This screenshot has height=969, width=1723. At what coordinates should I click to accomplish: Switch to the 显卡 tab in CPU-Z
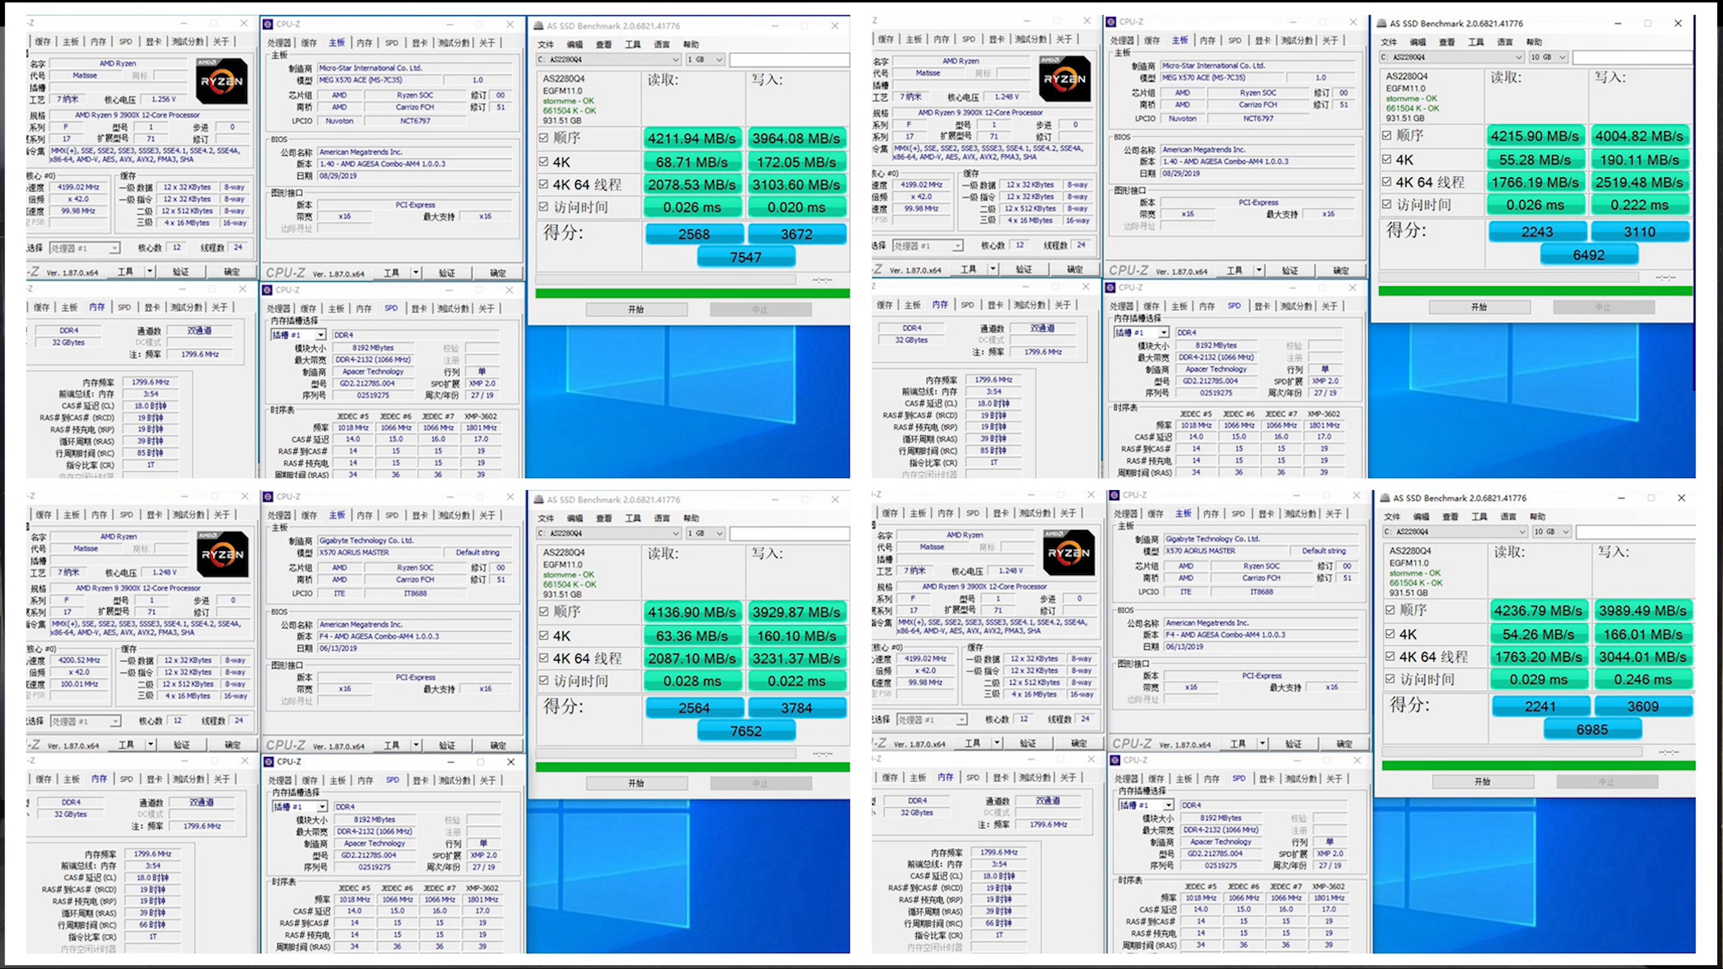tap(419, 42)
